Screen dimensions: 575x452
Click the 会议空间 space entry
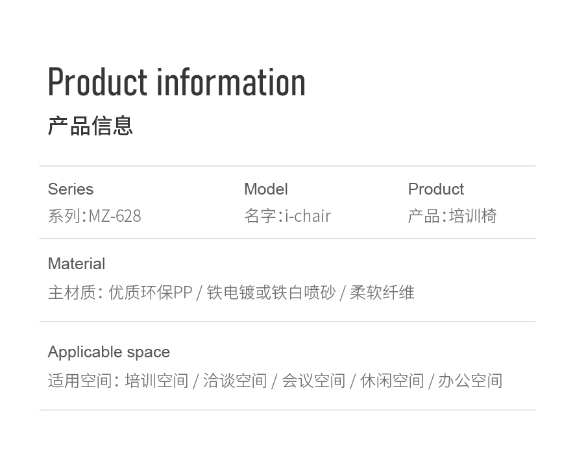pyautogui.click(x=313, y=381)
